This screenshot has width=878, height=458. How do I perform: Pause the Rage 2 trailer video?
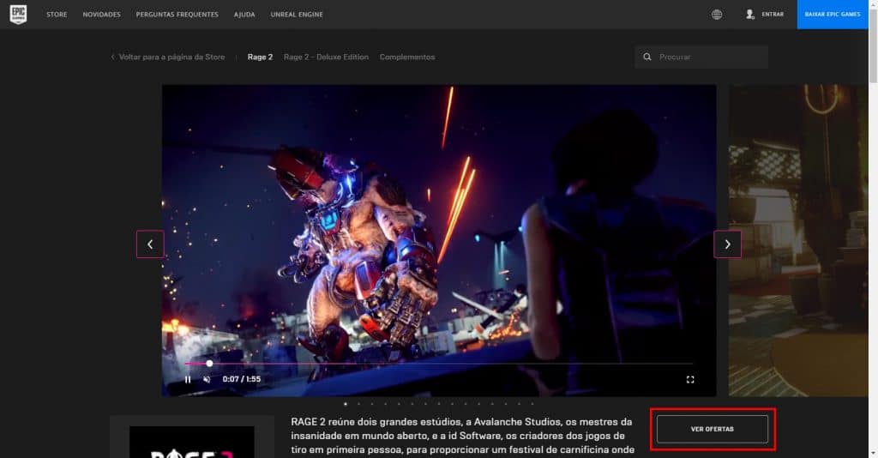188,379
